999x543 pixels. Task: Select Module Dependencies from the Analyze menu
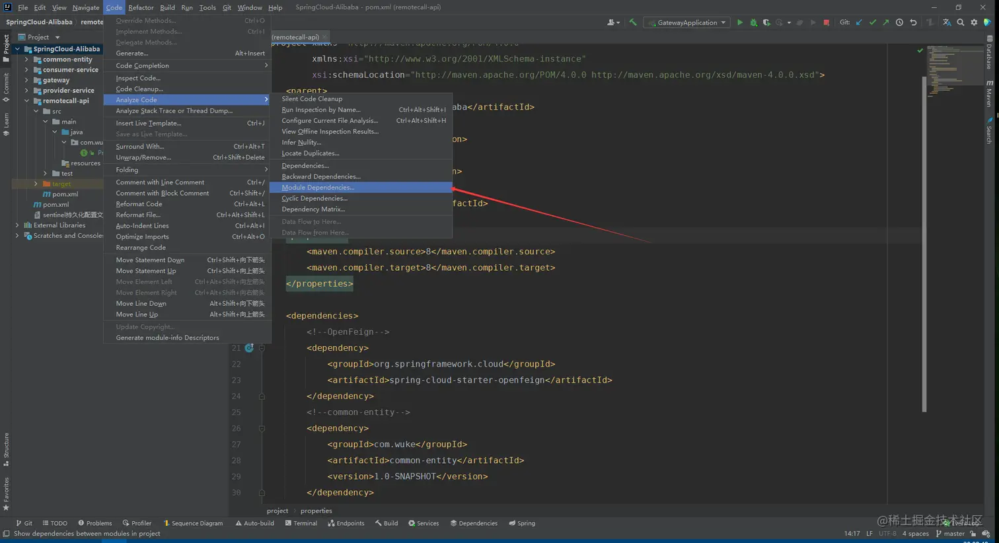(318, 187)
